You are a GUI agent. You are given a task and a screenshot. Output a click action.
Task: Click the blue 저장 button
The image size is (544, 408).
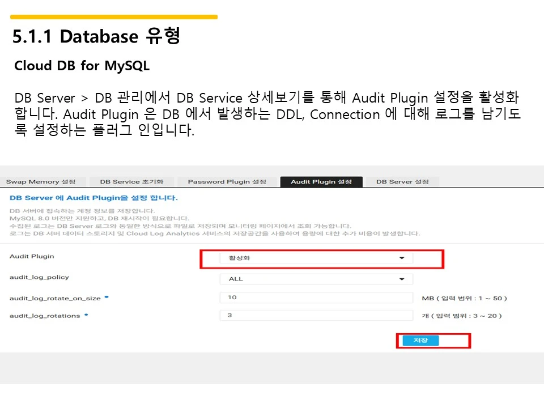[x=420, y=341]
